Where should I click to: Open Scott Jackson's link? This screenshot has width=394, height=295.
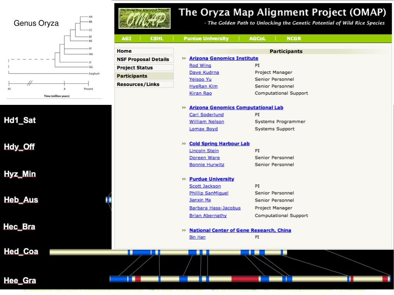(x=205, y=186)
